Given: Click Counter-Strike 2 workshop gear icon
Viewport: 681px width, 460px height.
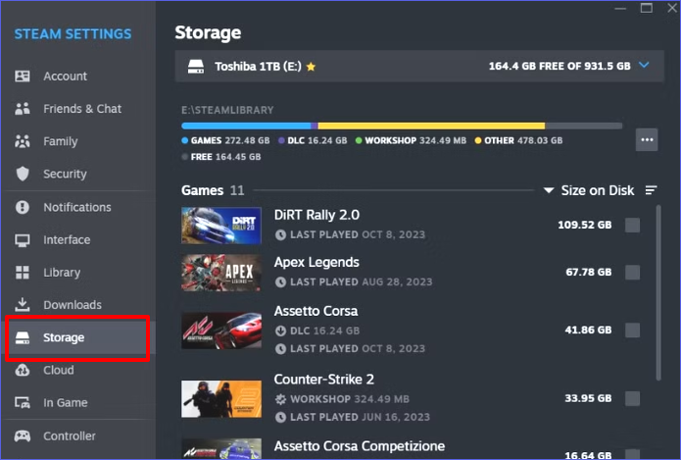Looking at the screenshot, I should (x=280, y=399).
